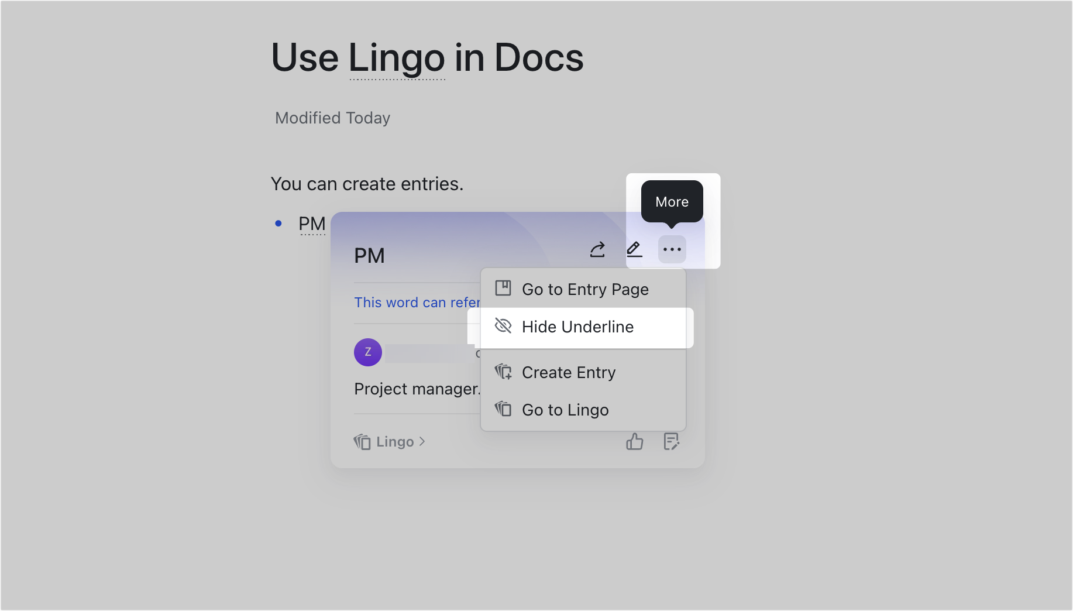Open the blue 'This word can refer' link
This screenshot has width=1073, height=611.
[417, 302]
